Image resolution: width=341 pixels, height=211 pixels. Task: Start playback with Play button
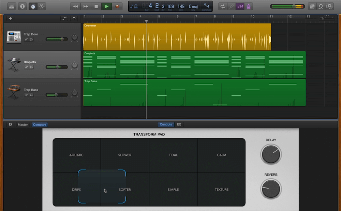(106, 6)
